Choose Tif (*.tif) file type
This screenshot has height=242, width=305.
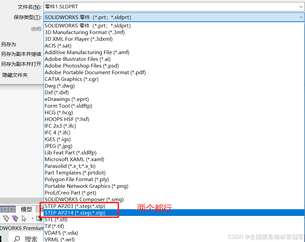click(174, 226)
